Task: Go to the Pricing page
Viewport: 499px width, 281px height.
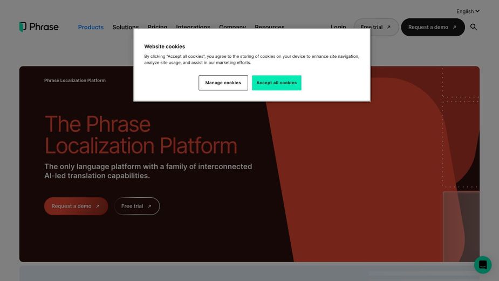Action: coord(158,26)
